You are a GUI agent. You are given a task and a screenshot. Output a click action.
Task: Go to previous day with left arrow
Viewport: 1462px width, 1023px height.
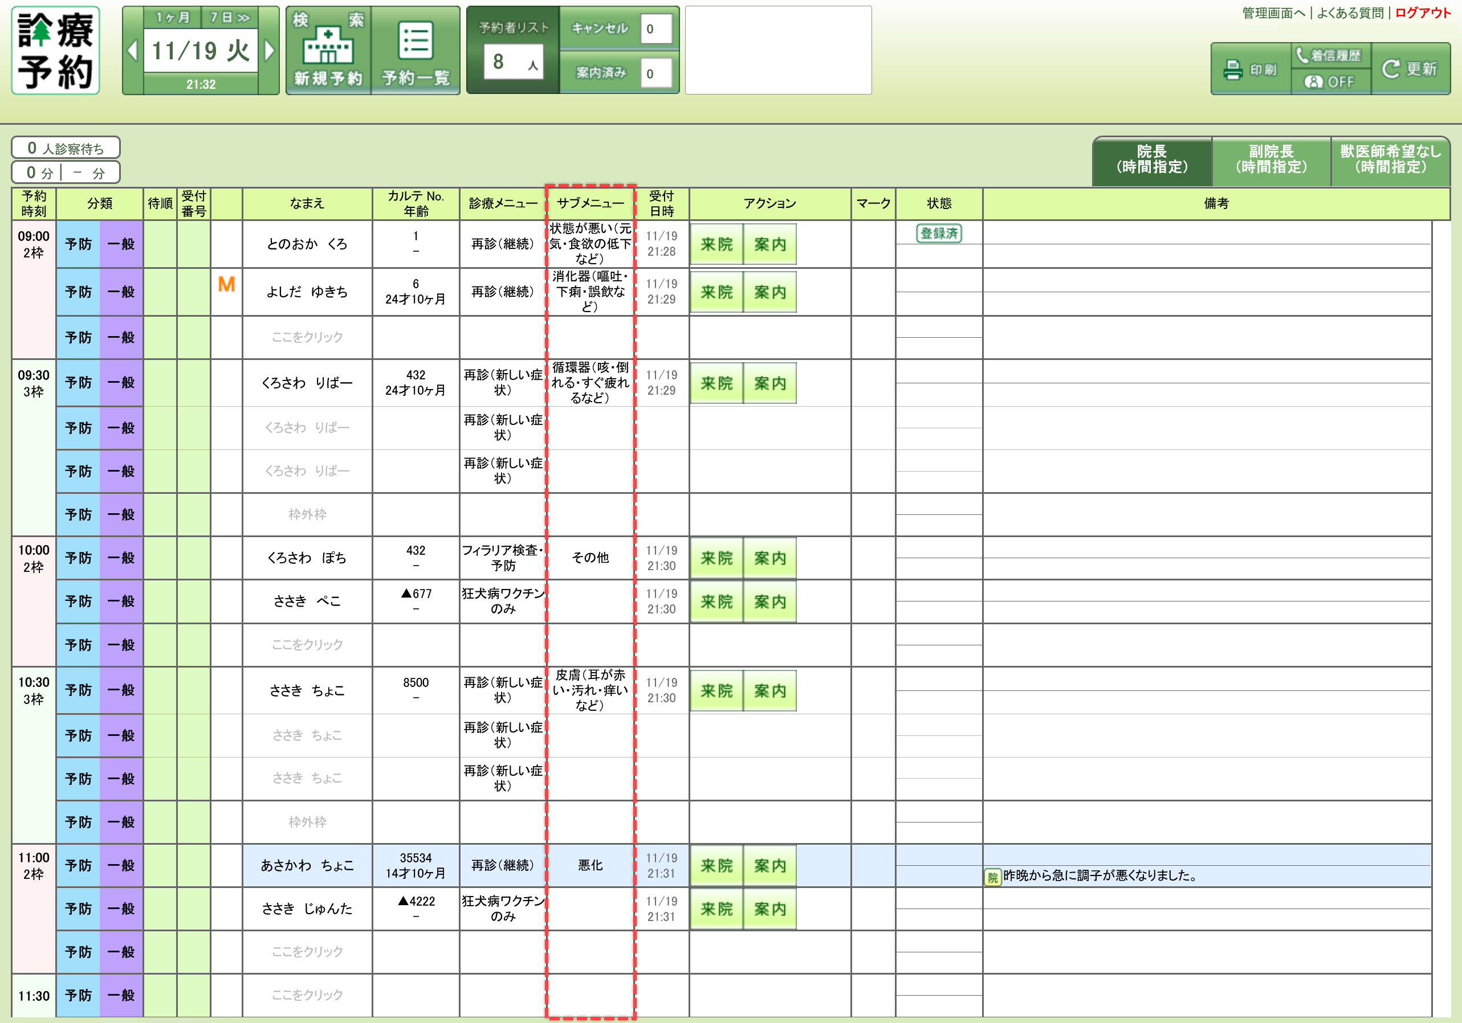pyautogui.click(x=132, y=51)
